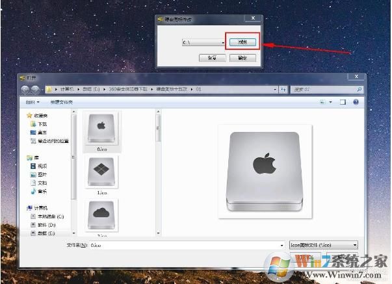
Task: Expand the file name history dropdown
Action: (x=281, y=245)
